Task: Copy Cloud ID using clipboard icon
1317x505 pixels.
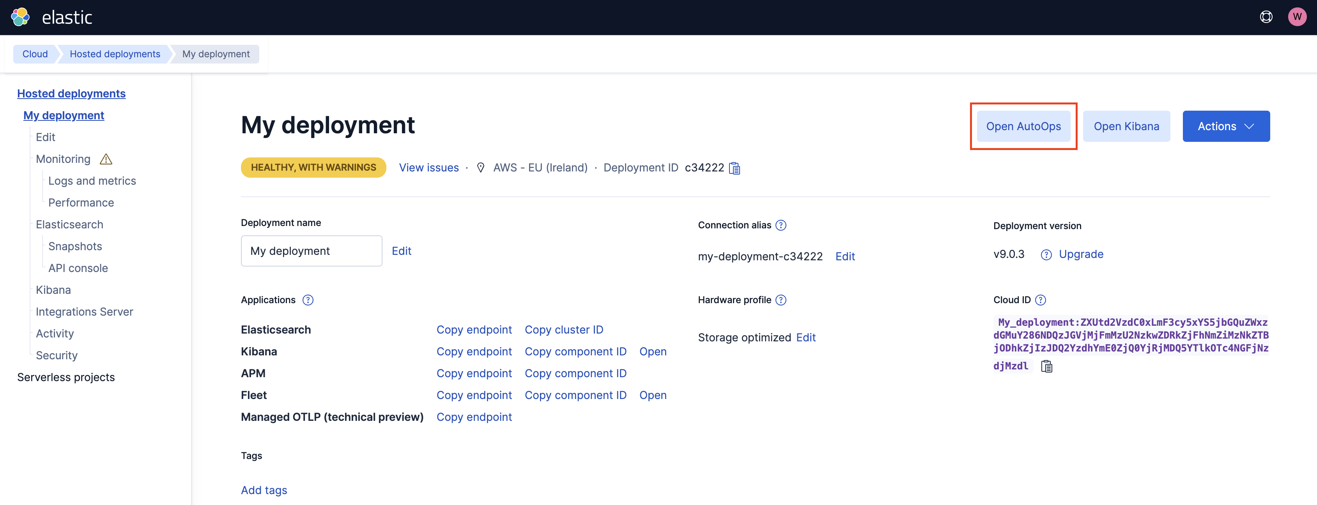Action: (x=1046, y=366)
